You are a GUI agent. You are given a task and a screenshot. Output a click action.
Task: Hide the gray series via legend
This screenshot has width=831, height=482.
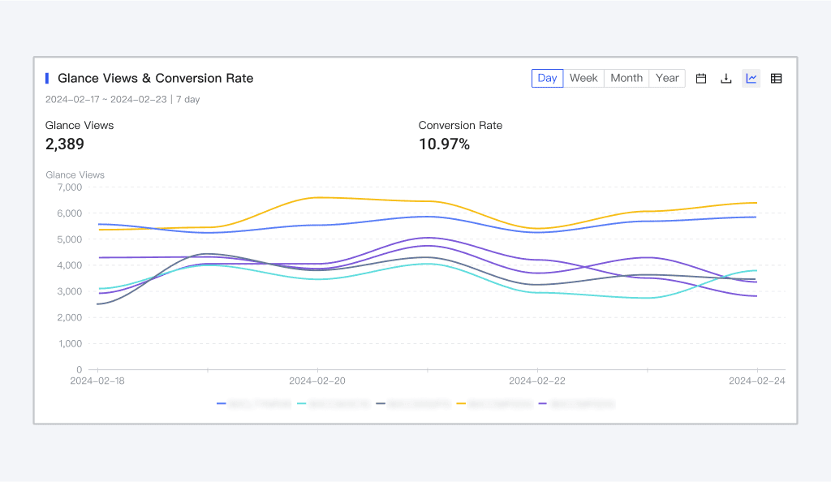[x=413, y=403]
